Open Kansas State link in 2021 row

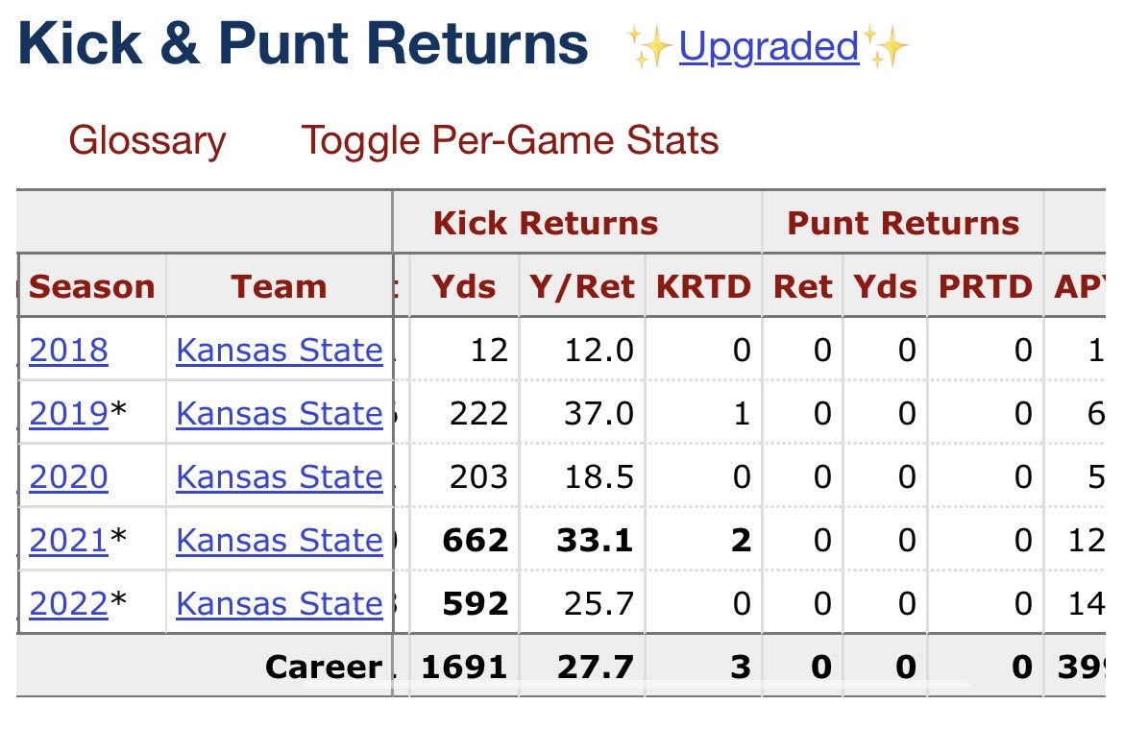280,540
